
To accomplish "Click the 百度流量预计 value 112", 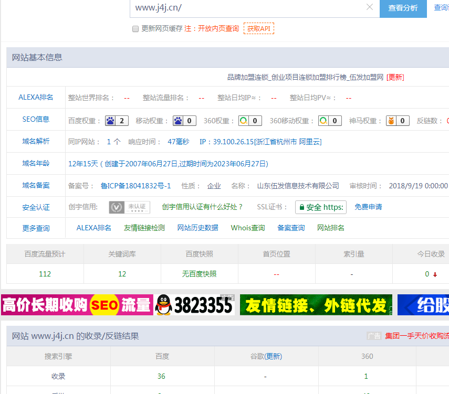I will click(x=45, y=274).
